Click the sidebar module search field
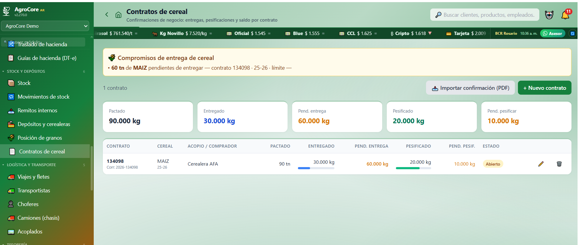This screenshot has width=580, height=245. [44, 42]
